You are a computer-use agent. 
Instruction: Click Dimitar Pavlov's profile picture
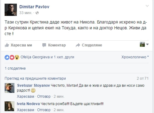coord(11,10)
